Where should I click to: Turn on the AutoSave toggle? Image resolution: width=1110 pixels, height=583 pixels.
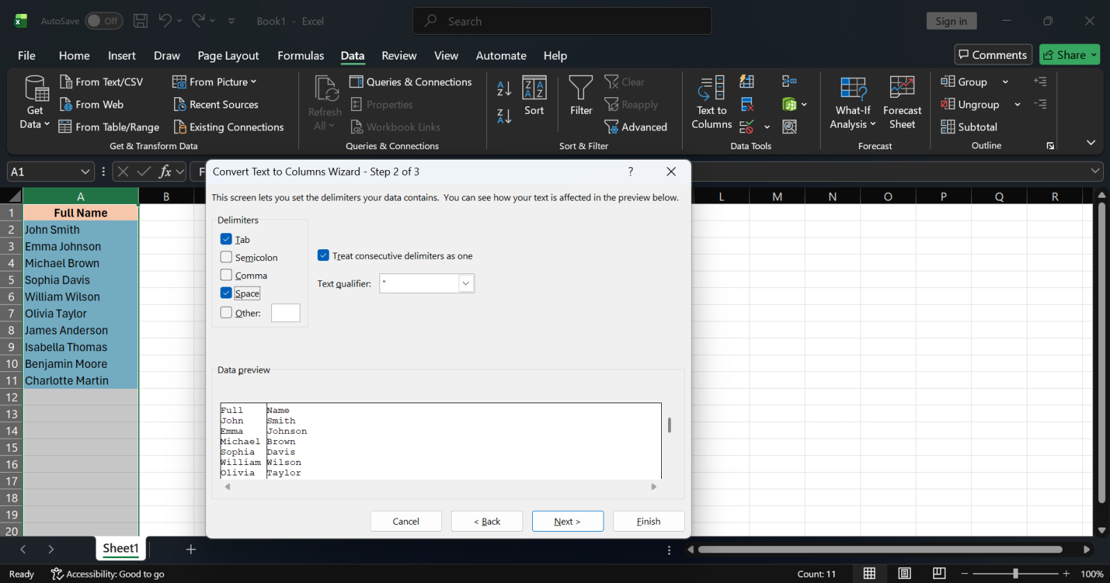(103, 21)
